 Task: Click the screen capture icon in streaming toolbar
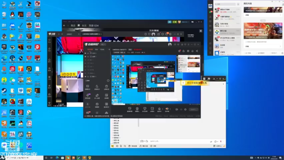[130, 108]
